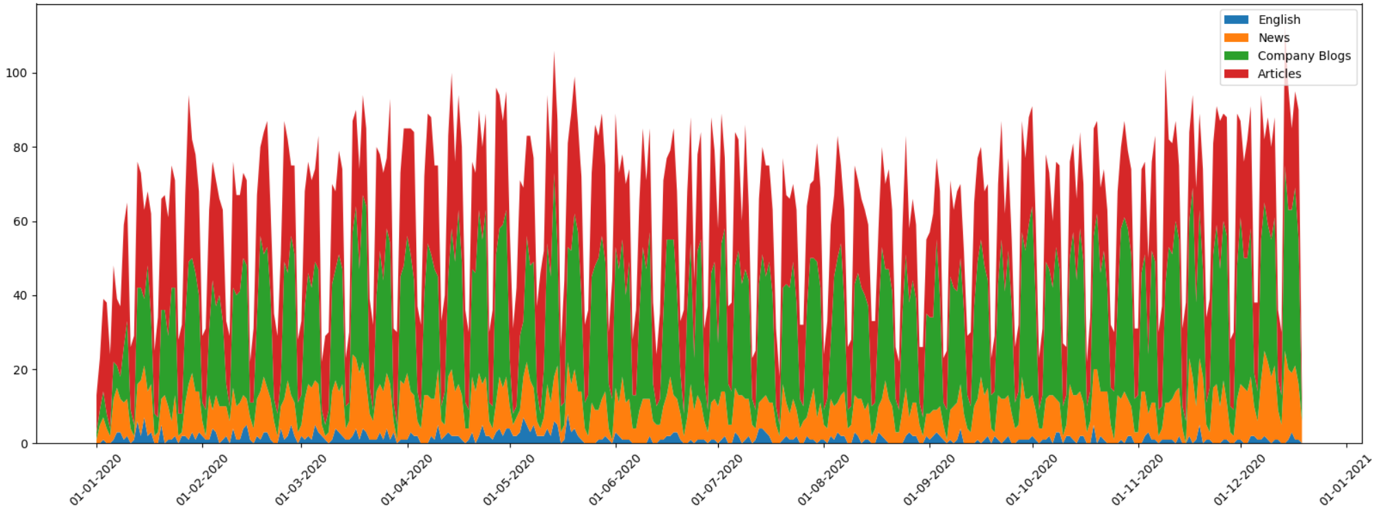Click the 01-01-2020 x-axis date label
This screenshot has width=1377, height=513.
pyautogui.click(x=96, y=480)
